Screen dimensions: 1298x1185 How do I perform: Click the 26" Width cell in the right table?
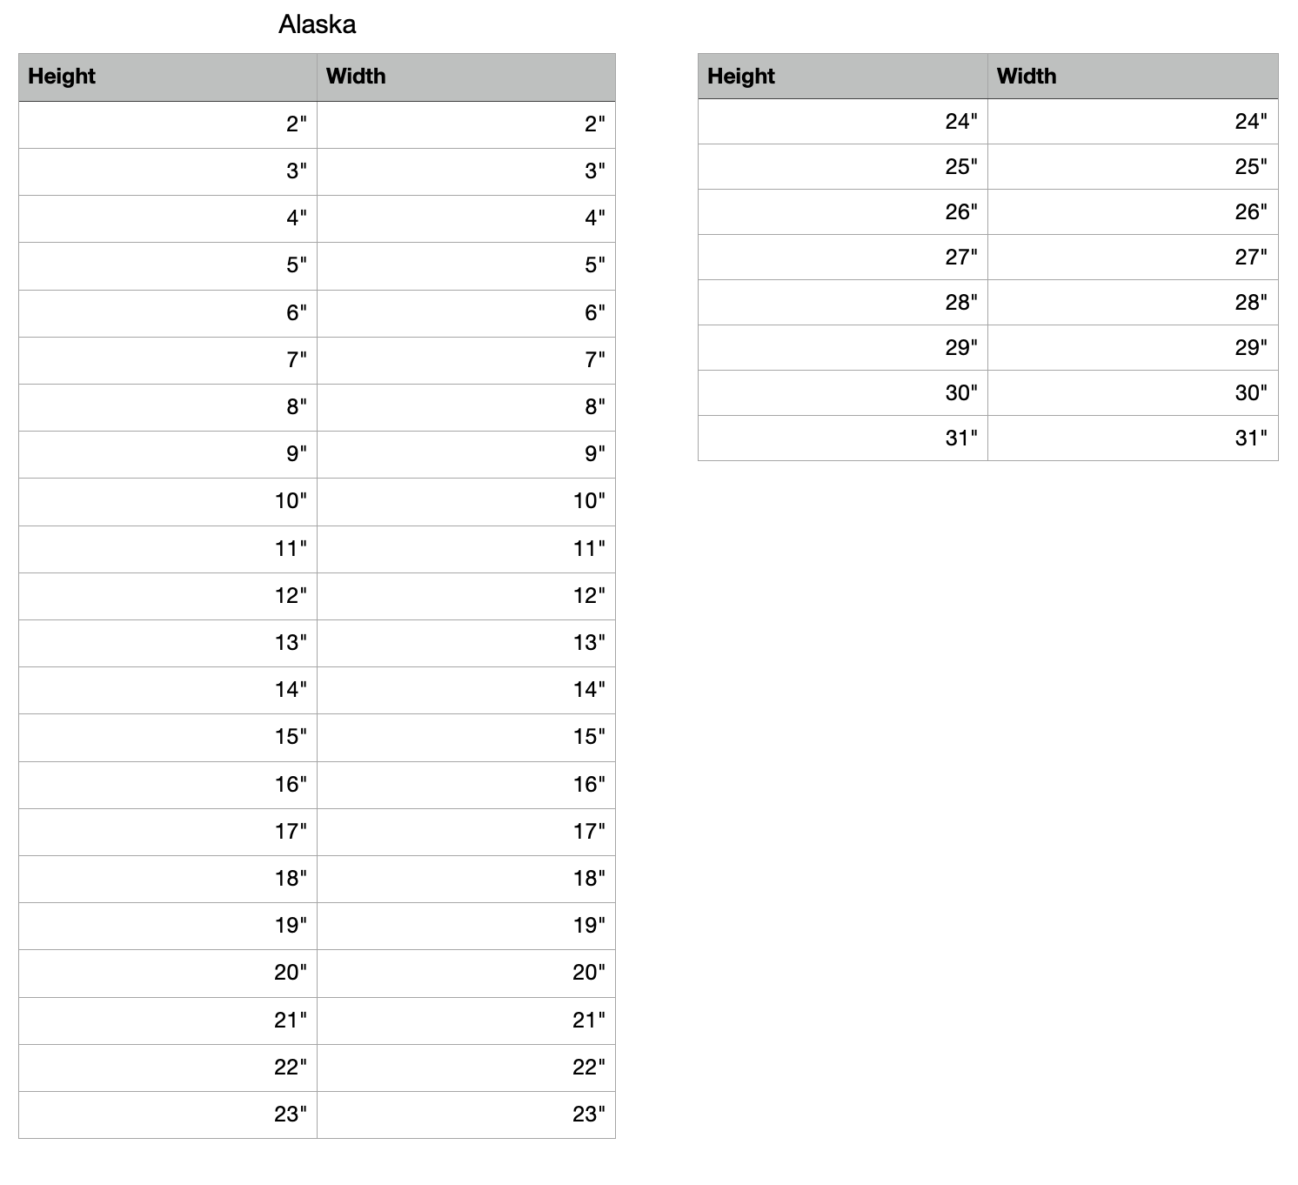coord(1132,212)
